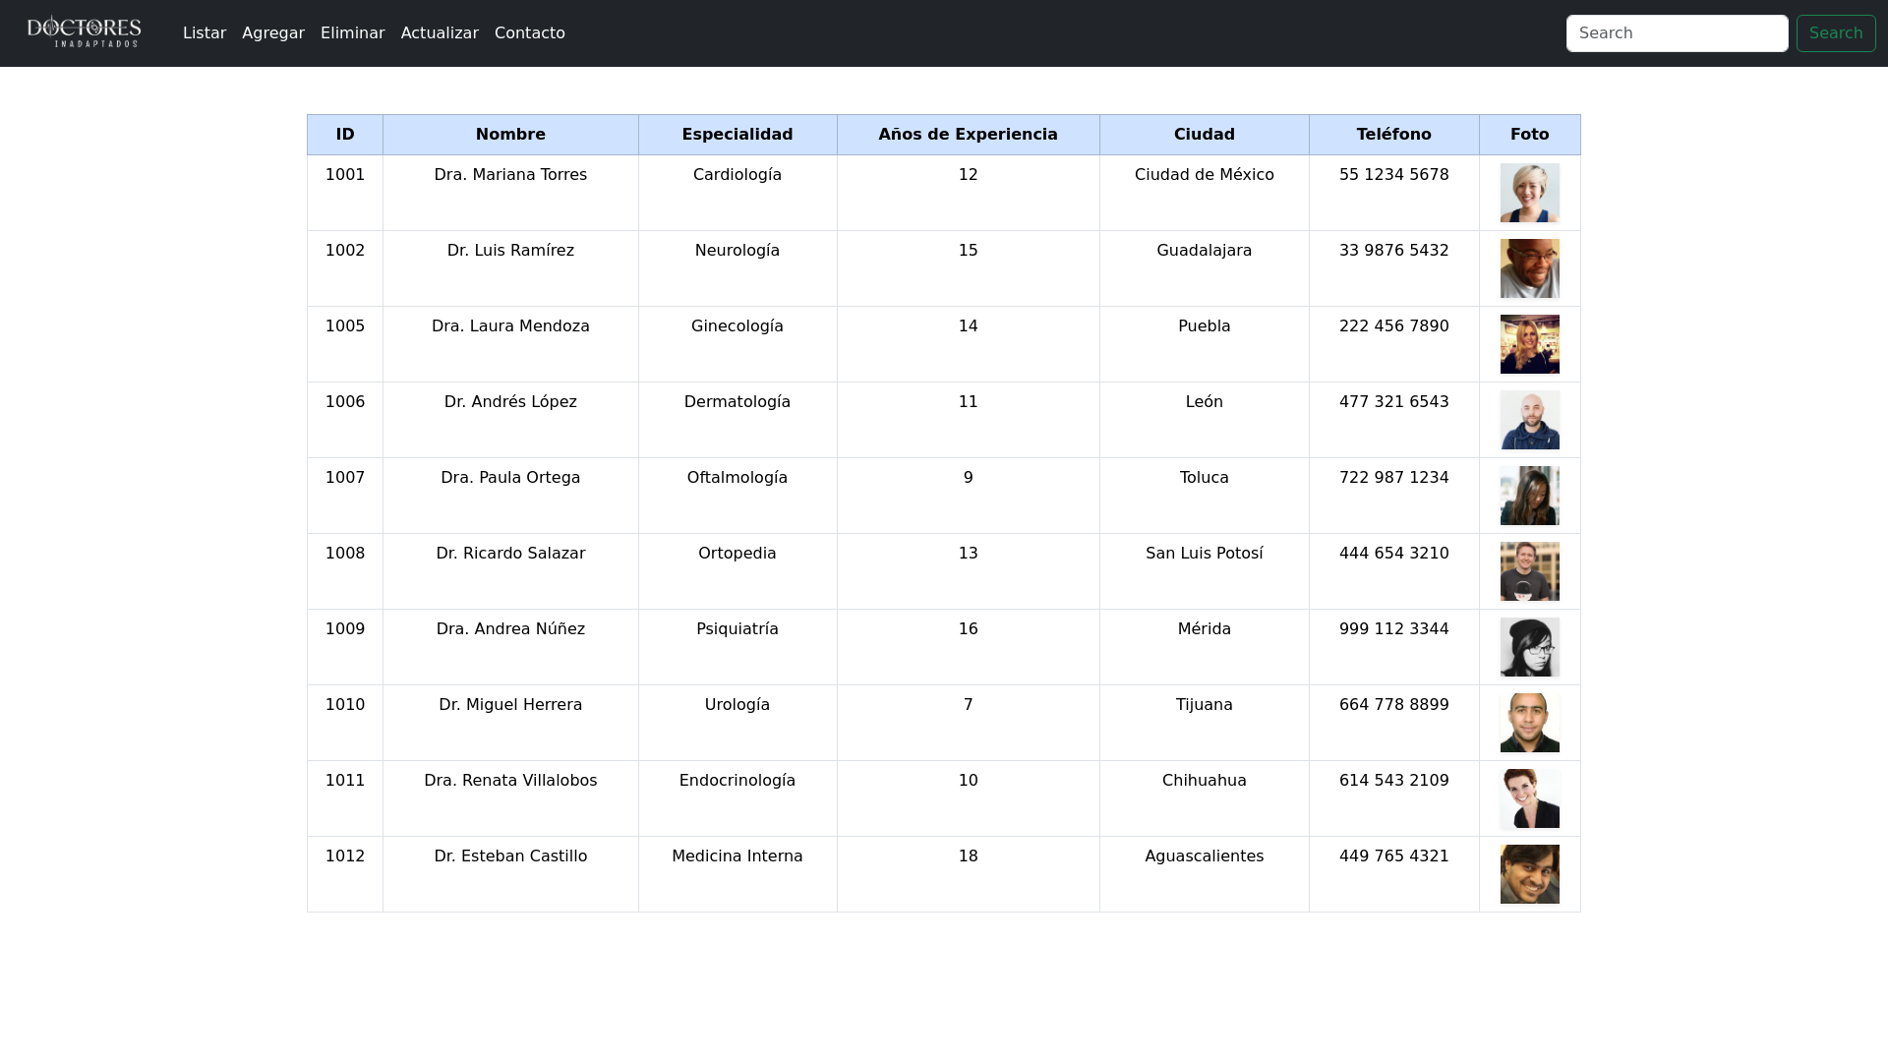Click the Nombre column header
Image resolution: width=1888 pixels, height=1062 pixels.
pos(510,135)
